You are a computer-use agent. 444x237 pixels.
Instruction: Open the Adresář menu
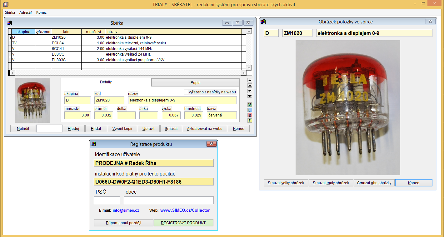click(x=26, y=12)
